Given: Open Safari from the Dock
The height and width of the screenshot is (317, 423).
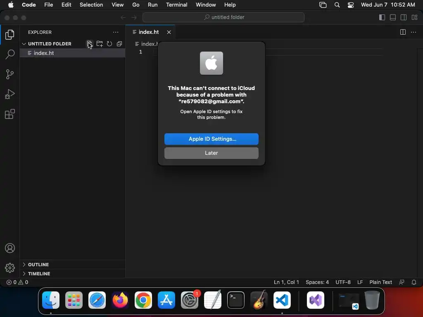Looking at the screenshot, I should 97,300.
